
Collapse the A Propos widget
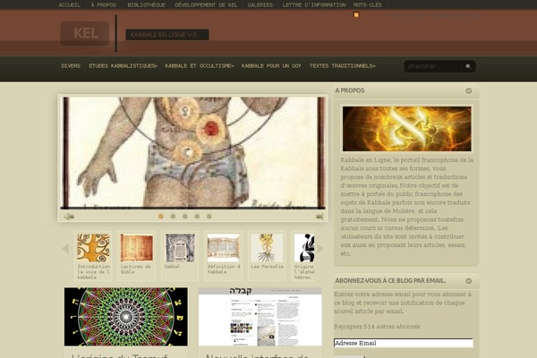click(x=468, y=90)
